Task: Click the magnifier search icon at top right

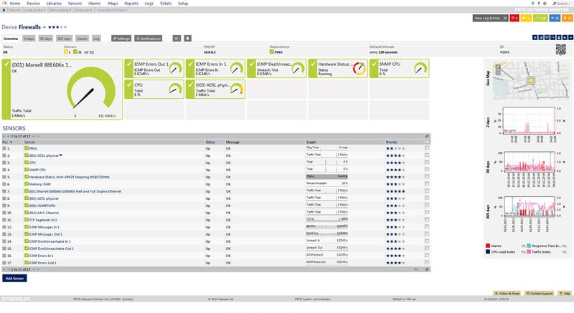Action: 554,4
